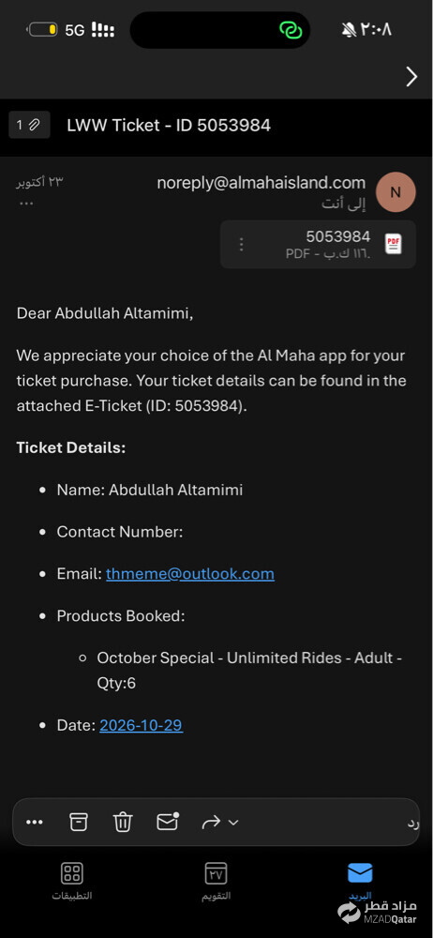Tap the email subject LWW Ticket title
The height and width of the screenshot is (938, 433).
click(x=169, y=125)
